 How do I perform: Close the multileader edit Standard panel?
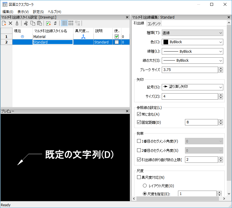click(x=229, y=17)
